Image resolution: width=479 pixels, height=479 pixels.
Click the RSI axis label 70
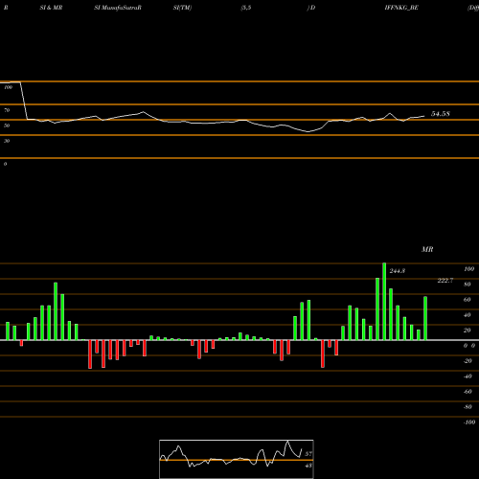point(7,110)
